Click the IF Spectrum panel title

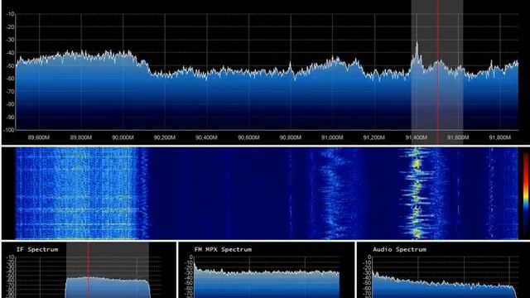(37, 249)
